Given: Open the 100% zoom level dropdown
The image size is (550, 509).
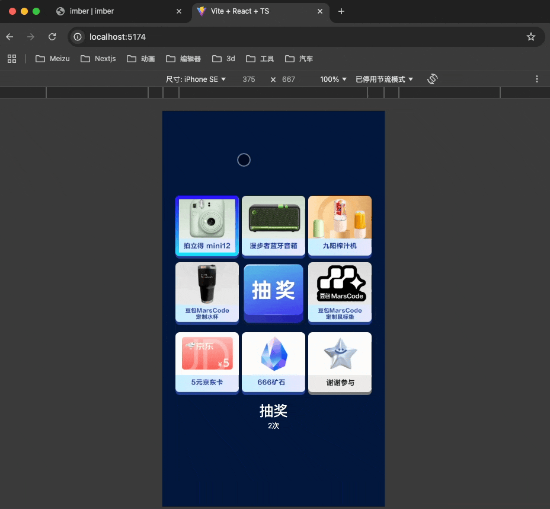Looking at the screenshot, I should 333,79.
